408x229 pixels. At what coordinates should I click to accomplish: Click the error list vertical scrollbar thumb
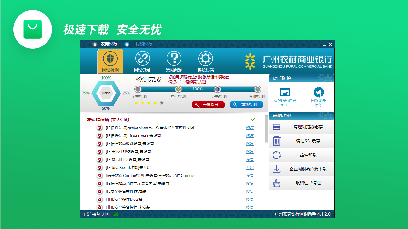[266, 128]
